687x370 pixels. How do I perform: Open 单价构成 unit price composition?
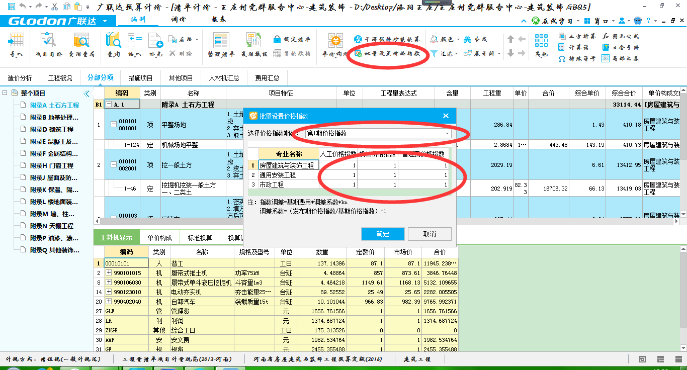point(335,45)
